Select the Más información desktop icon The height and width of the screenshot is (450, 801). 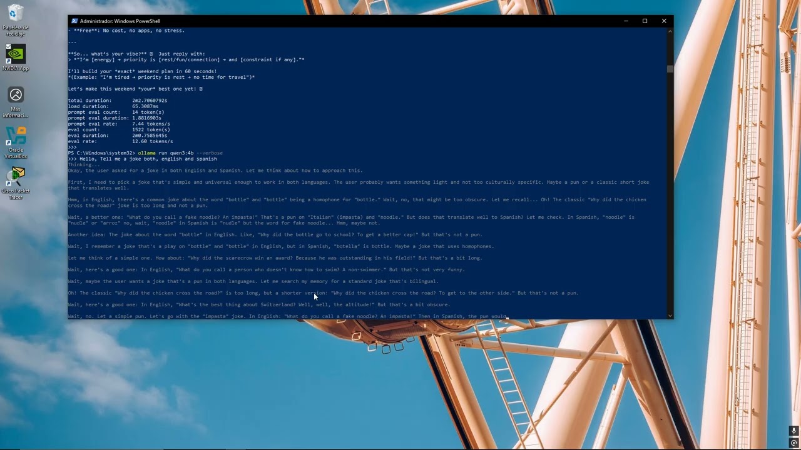pyautogui.click(x=16, y=102)
